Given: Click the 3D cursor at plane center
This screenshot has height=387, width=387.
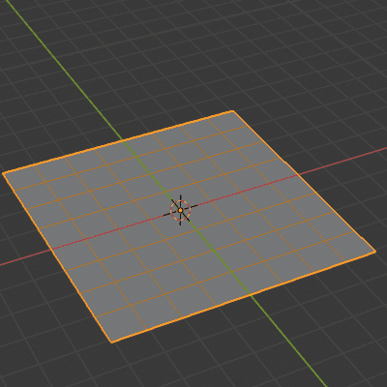Looking at the screenshot, I should pos(181,210).
